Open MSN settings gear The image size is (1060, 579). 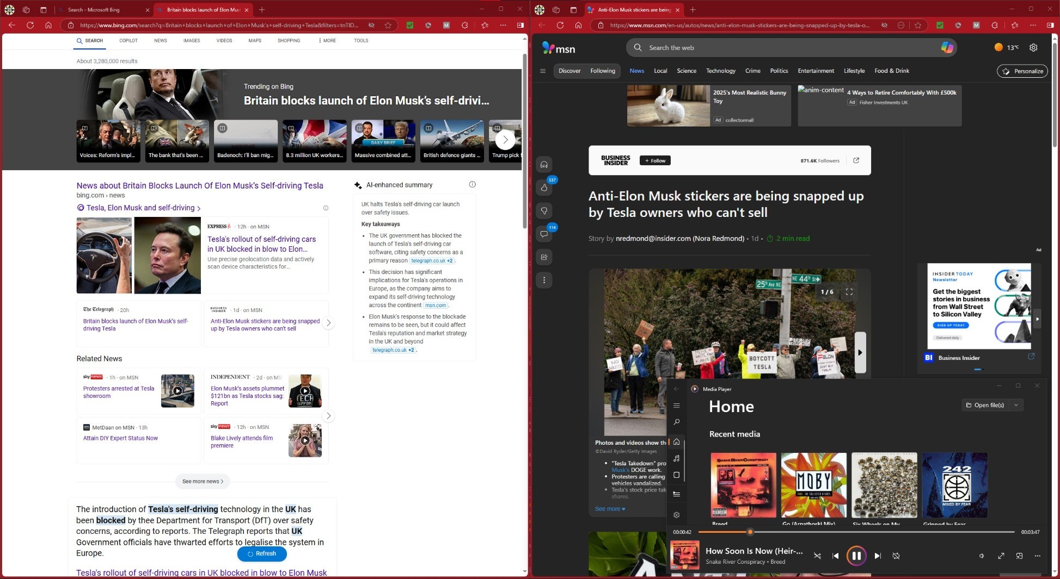click(1033, 48)
